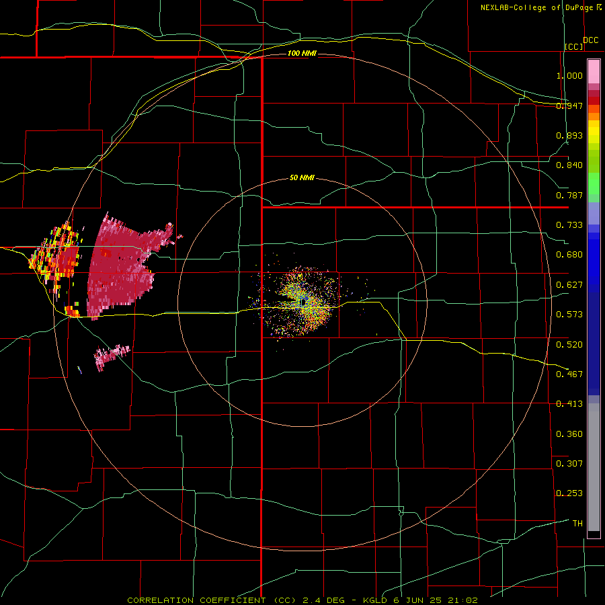605x605 pixels.
Task: Click the 0.893 color scale value
Action: (569, 135)
